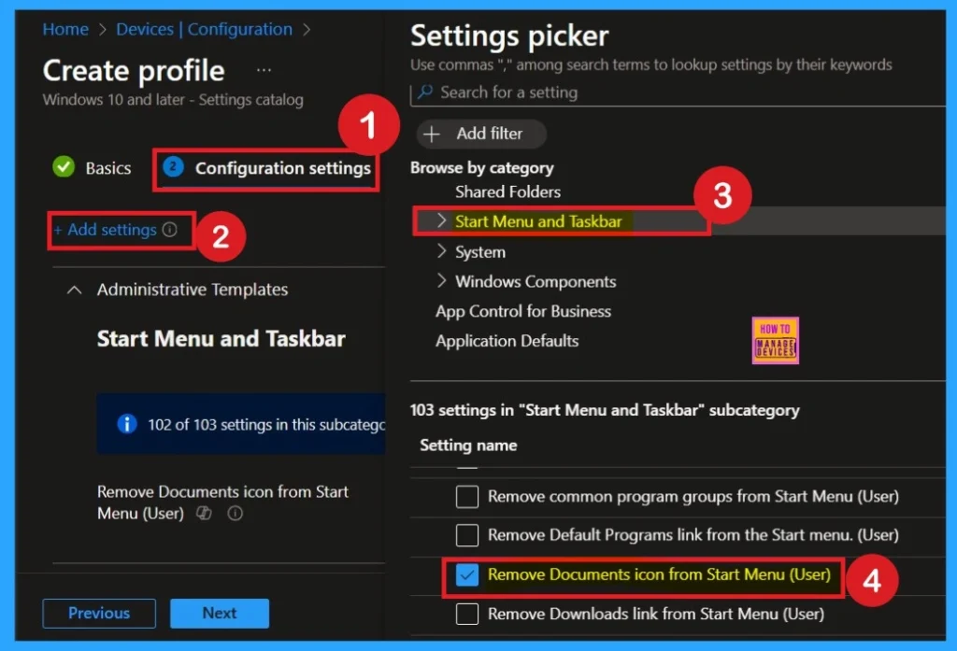
Task: Click the Add filter button
Action: point(480,134)
